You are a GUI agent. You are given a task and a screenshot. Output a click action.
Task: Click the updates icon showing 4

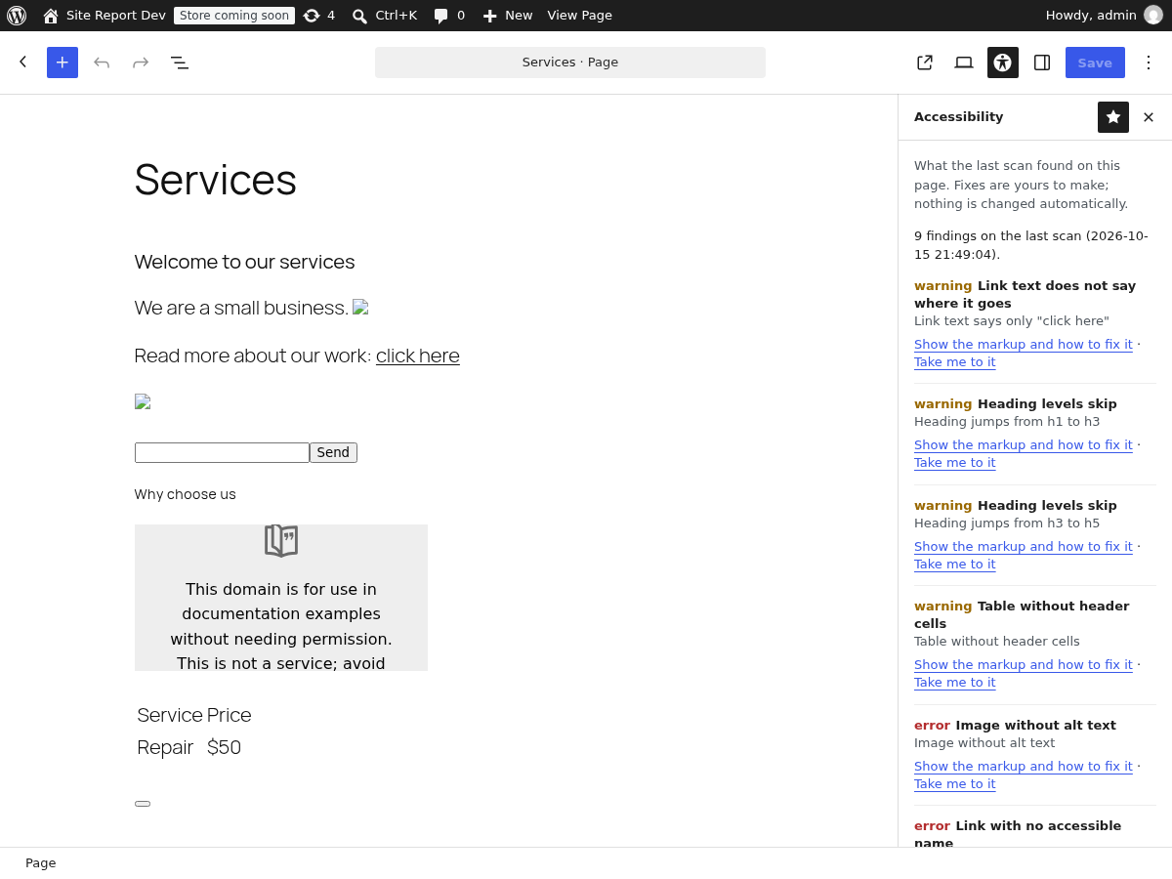click(319, 16)
